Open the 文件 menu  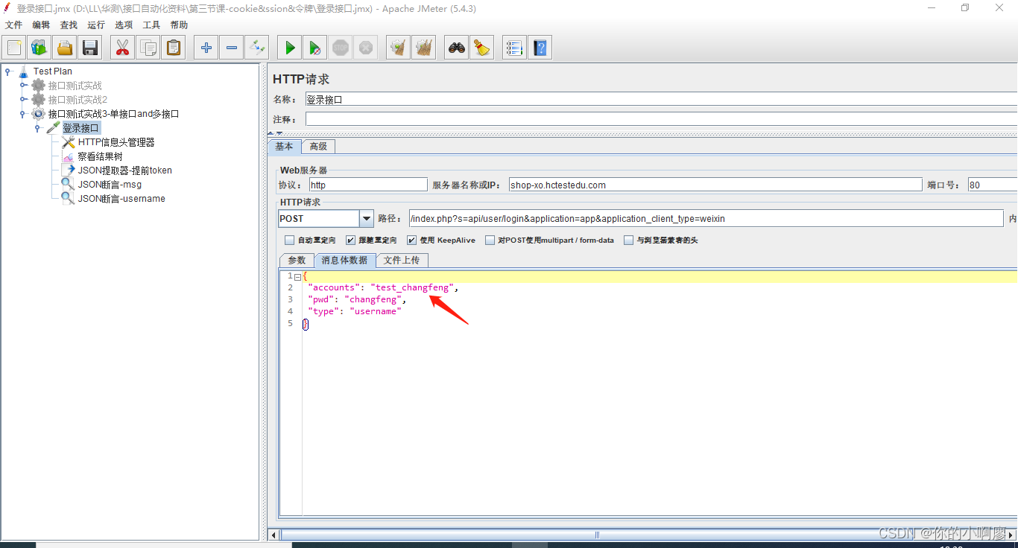click(14, 25)
